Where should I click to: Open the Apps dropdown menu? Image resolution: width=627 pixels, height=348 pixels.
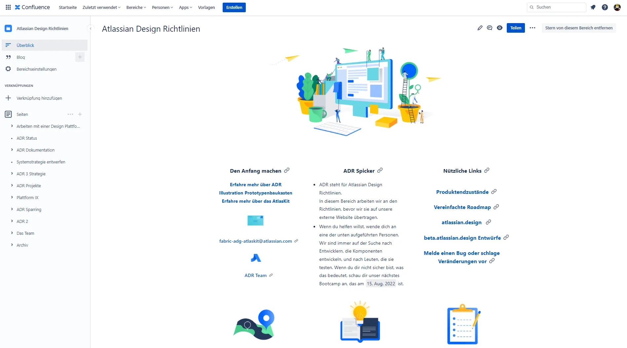(x=185, y=7)
